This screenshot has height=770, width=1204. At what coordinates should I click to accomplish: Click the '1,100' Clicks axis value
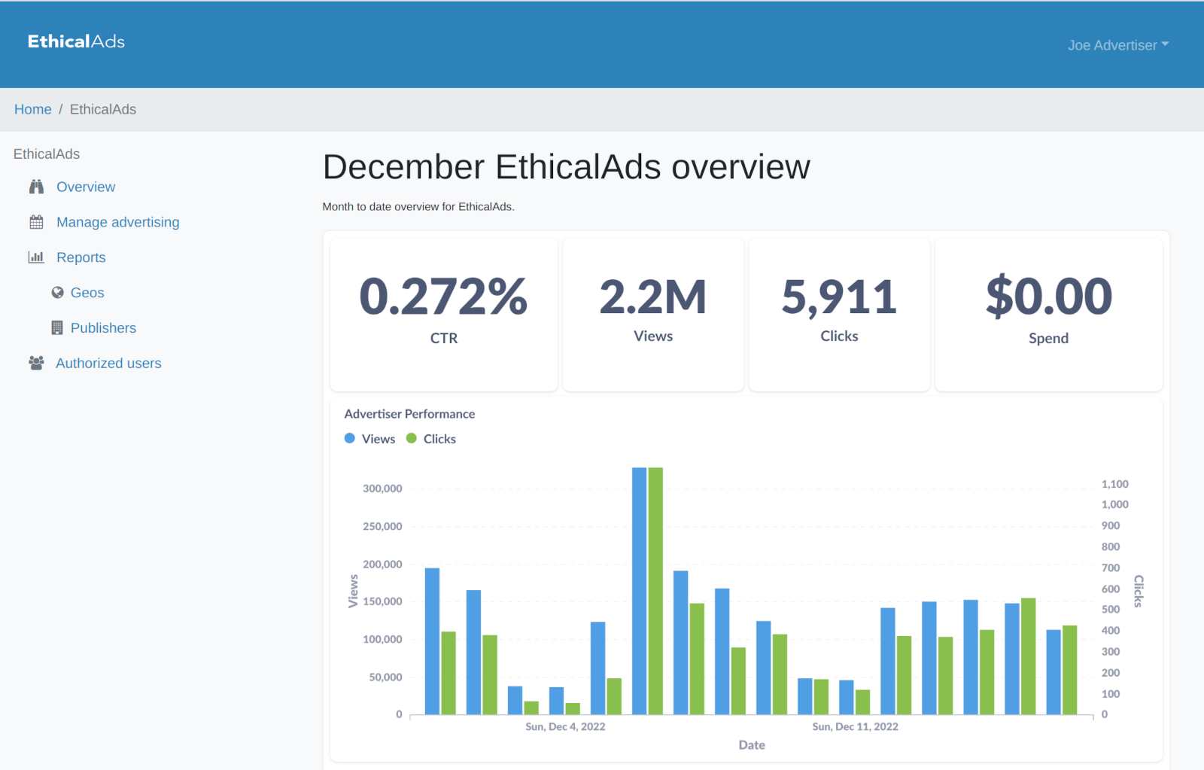coord(1114,484)
